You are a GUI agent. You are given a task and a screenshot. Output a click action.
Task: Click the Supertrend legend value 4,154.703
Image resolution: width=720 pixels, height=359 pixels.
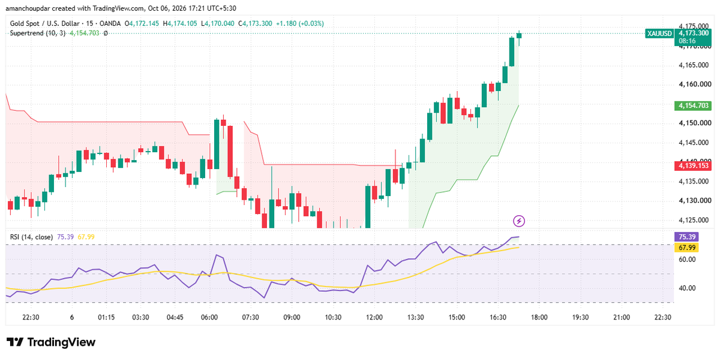[x=84, y=33]
